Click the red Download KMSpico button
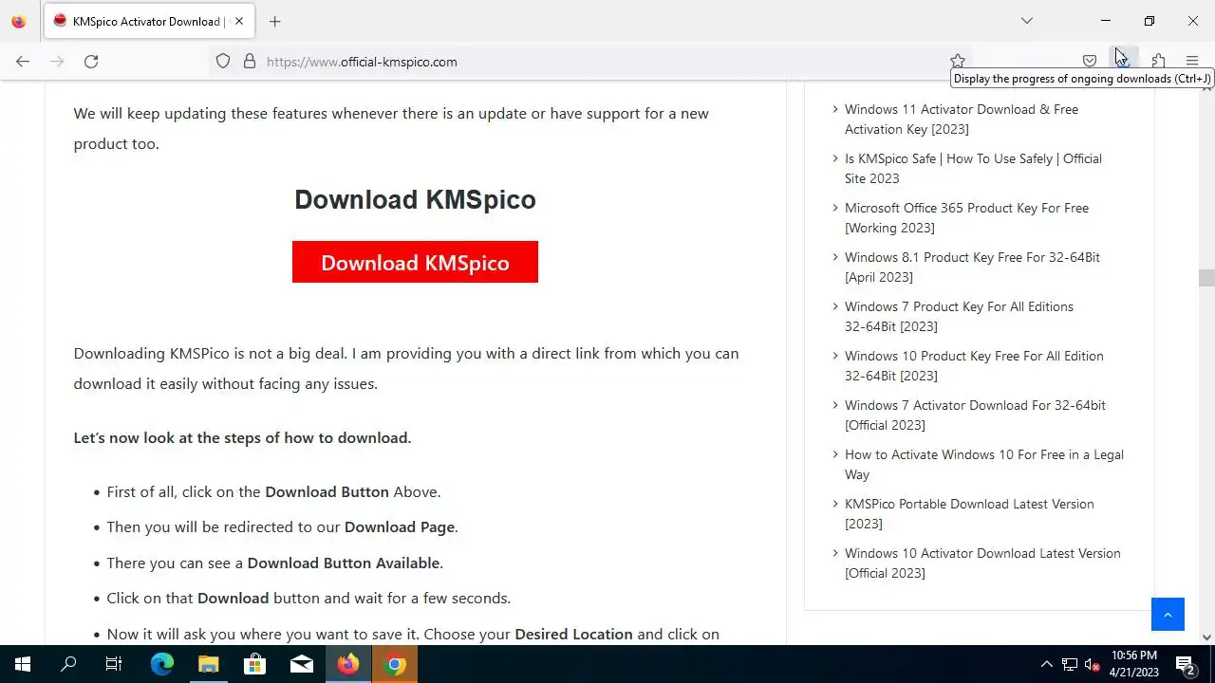Viewport: 1215px width, 683px height. pos(415,262)
